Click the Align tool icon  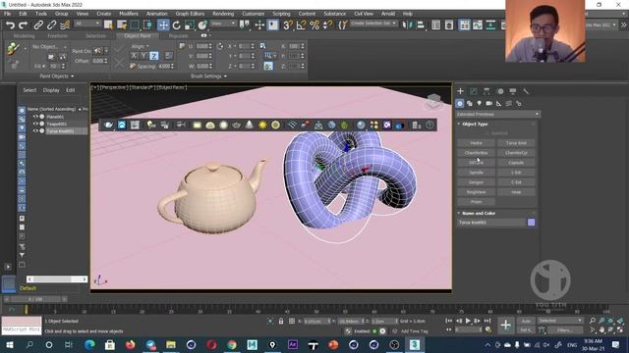click(421, 25)
